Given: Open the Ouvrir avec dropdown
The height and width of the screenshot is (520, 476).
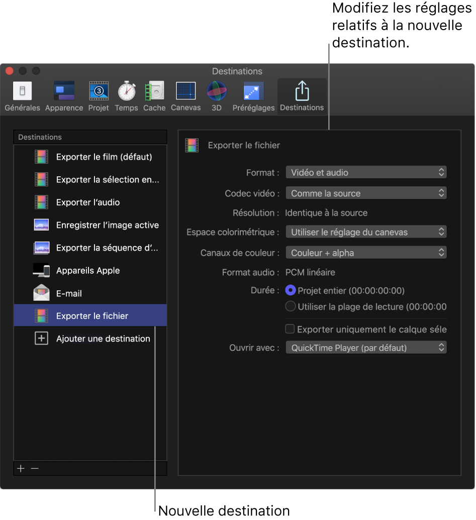Looking at the screenshot, I should point(366,348).
